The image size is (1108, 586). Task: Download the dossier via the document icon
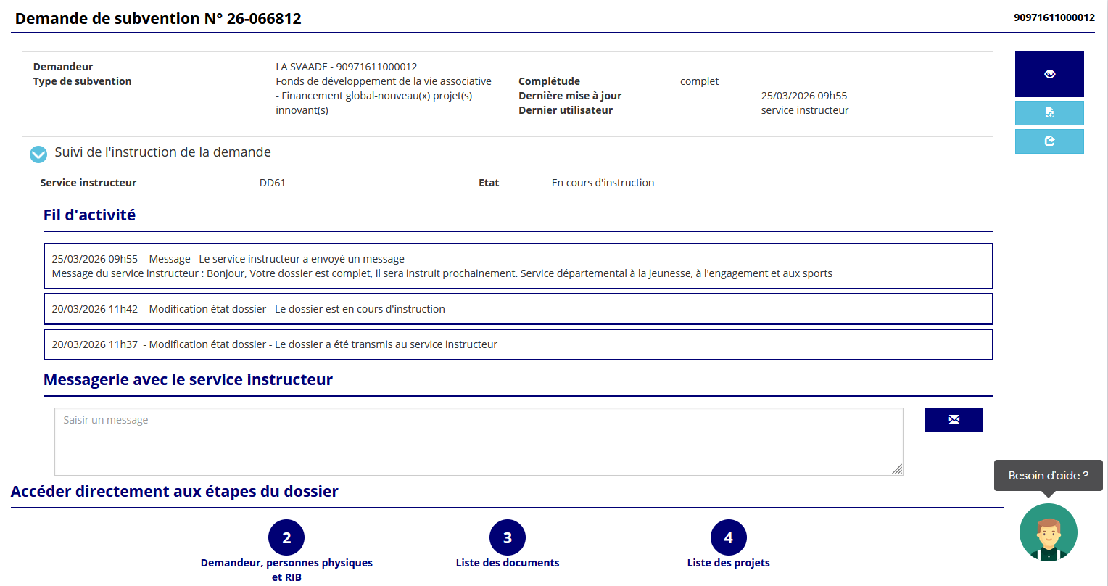[x=1049, y=113]
